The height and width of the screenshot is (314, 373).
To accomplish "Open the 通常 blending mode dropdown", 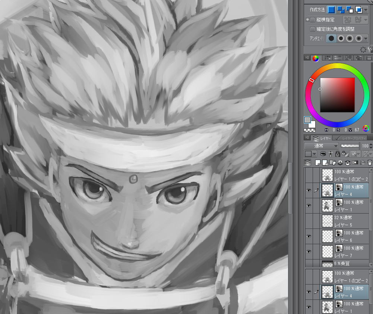I will [x=321, y=146].
